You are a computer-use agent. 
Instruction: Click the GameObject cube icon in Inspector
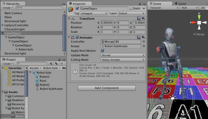[x=70, y=10]
